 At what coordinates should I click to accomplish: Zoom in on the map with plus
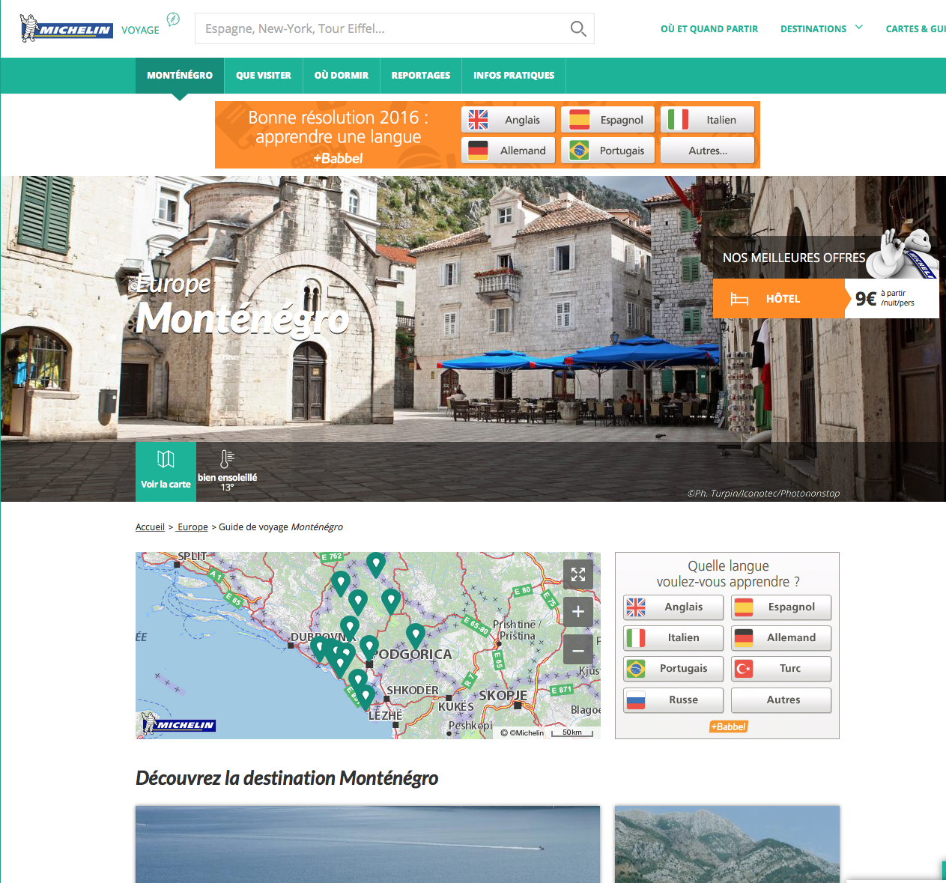(578, 612)
